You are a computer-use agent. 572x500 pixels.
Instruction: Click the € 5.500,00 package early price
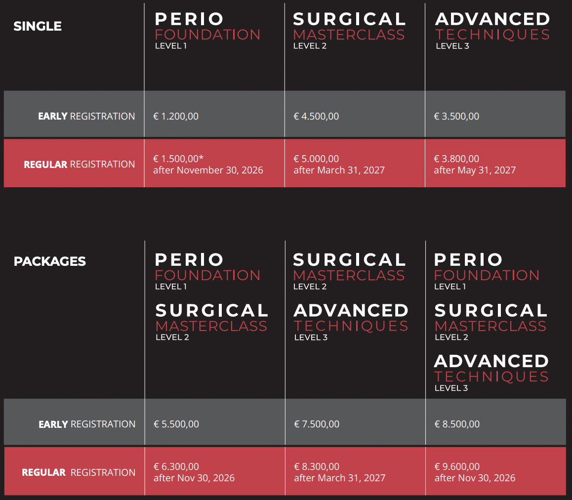(x=176, y=424)
